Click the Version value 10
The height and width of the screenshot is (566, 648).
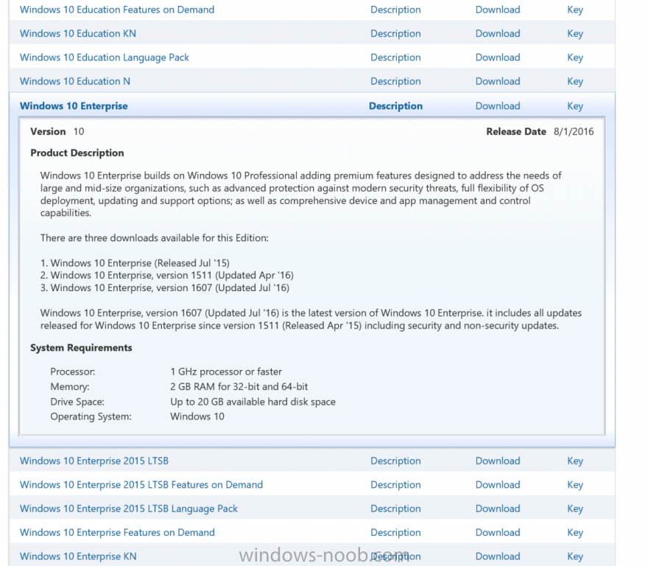click(79, 132)
